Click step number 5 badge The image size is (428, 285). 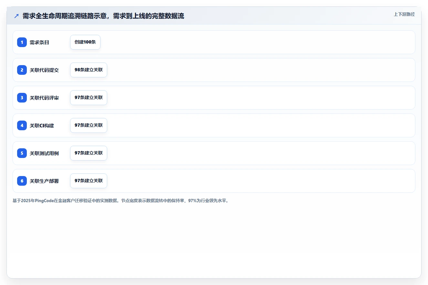22,153
